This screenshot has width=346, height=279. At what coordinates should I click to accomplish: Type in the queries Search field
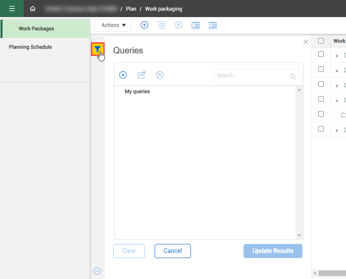click(x=252, y=76)
